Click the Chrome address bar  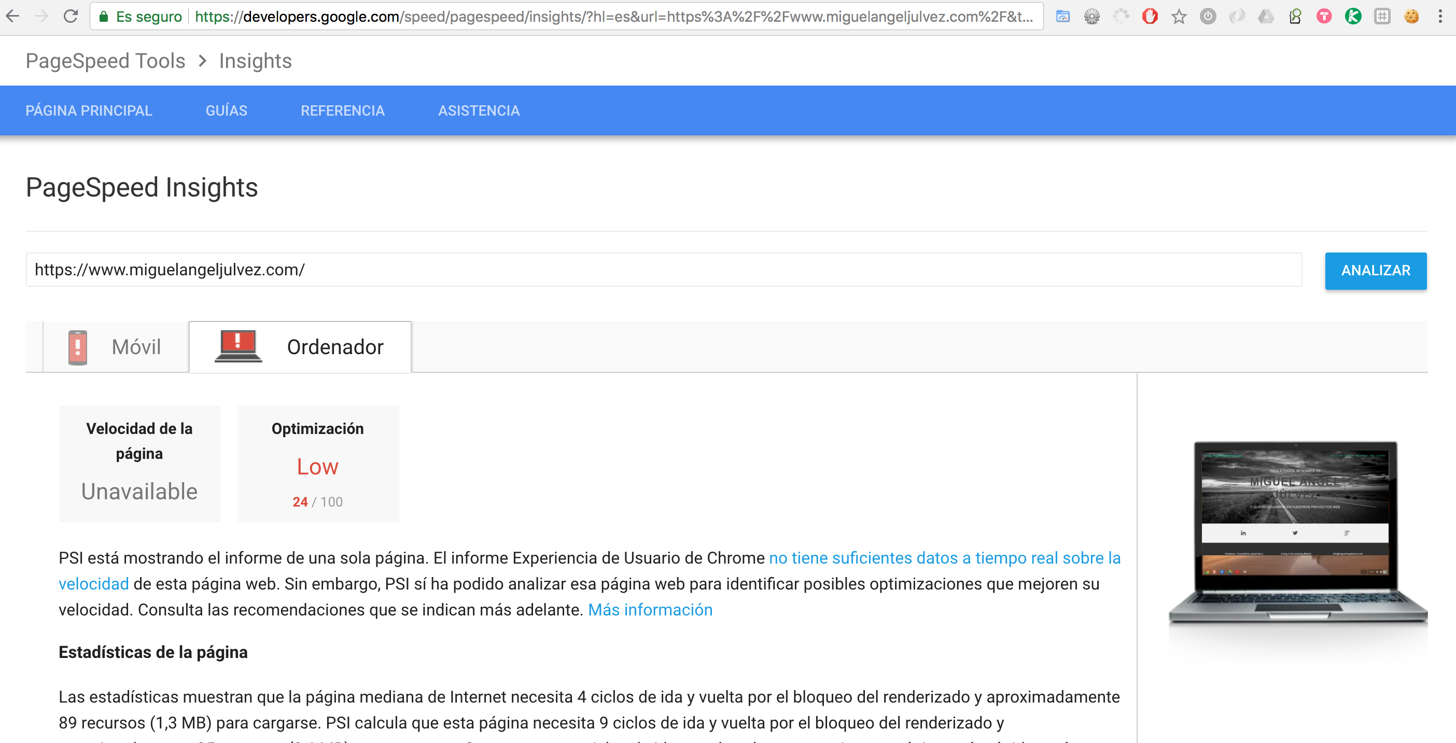tap(566, 17)
